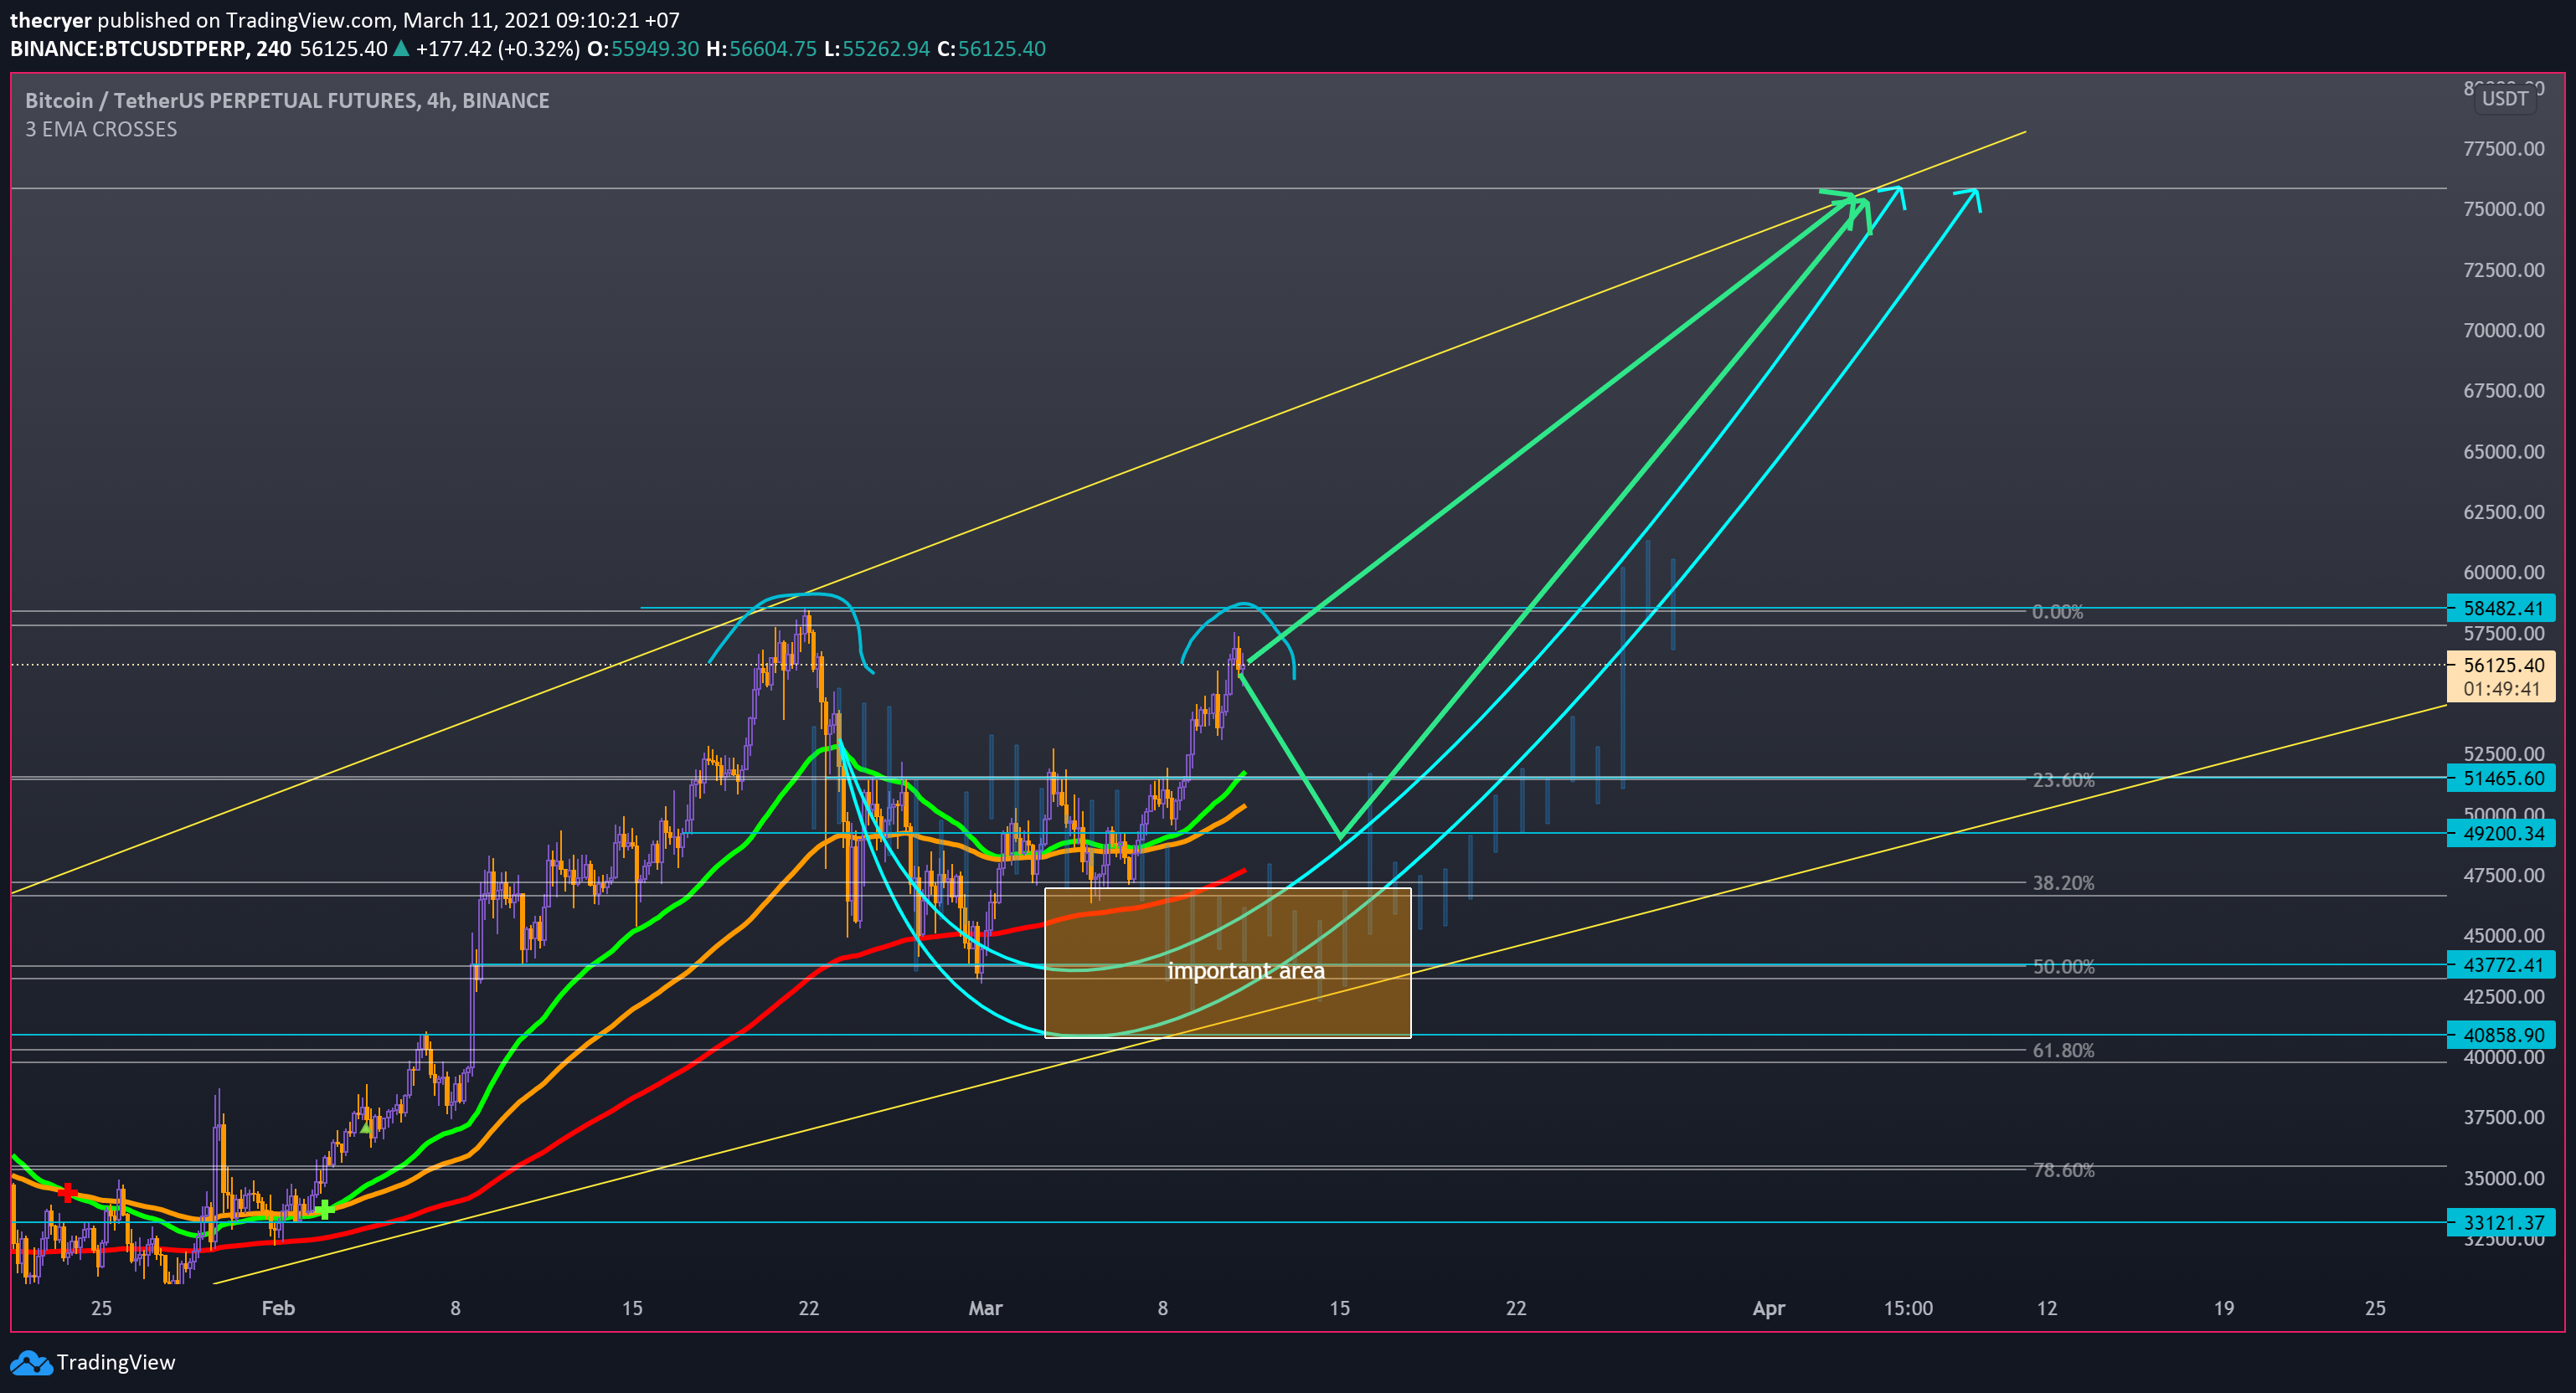Click the 75000.00 price axis label
This screenshot has height=1393, width=2576.
tap(2504, 208)
